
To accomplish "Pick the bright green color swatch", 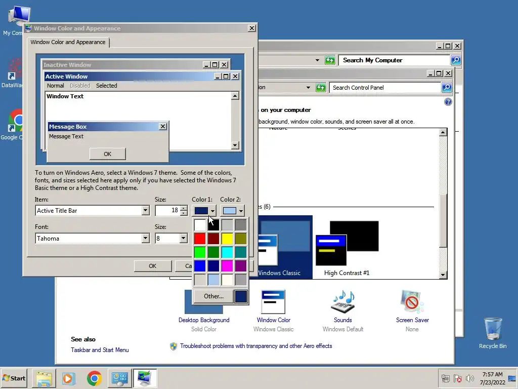I will point(200,252).
